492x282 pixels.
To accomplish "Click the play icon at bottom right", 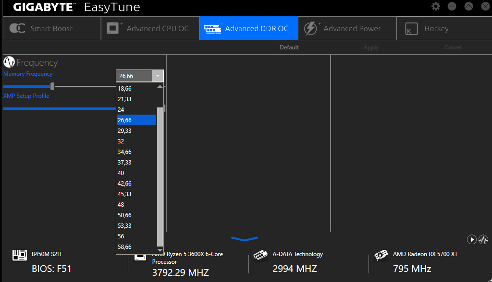I will click(x=472, y=240).
